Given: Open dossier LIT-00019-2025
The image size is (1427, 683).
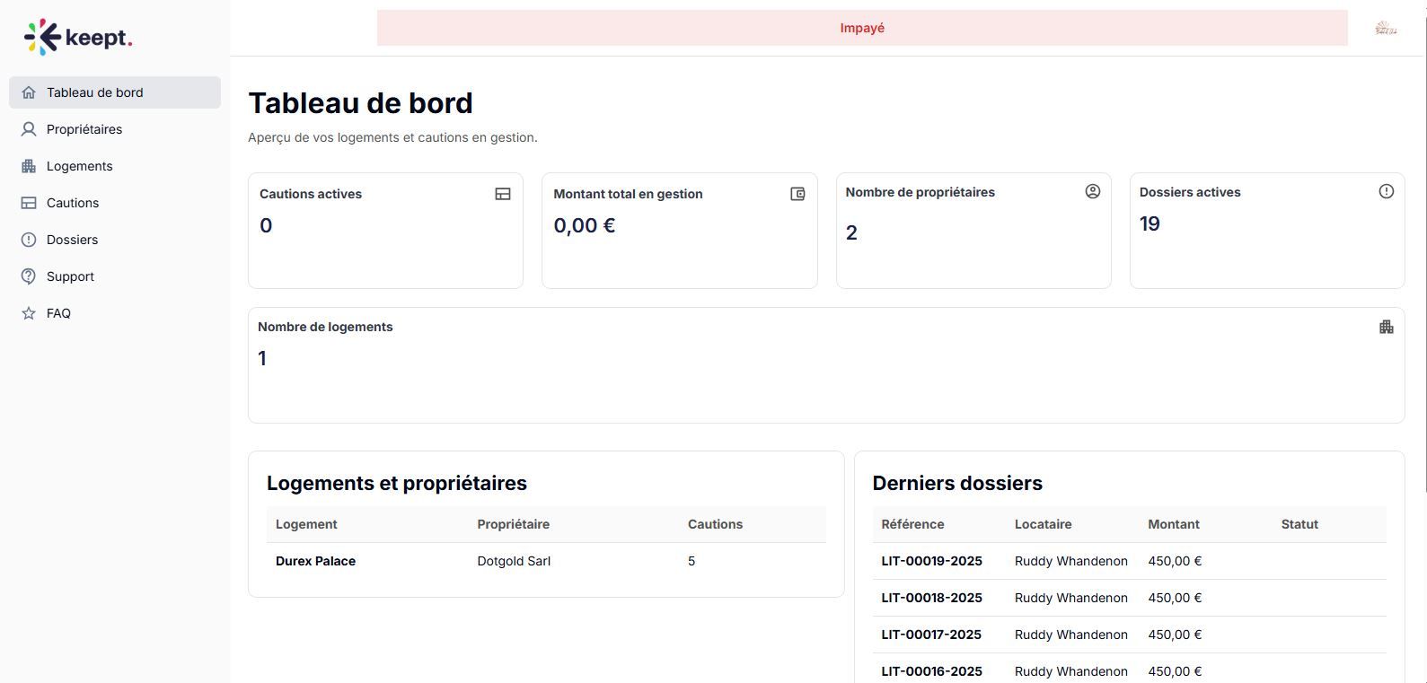Looking at the screenshot, I should coord(931,561).
